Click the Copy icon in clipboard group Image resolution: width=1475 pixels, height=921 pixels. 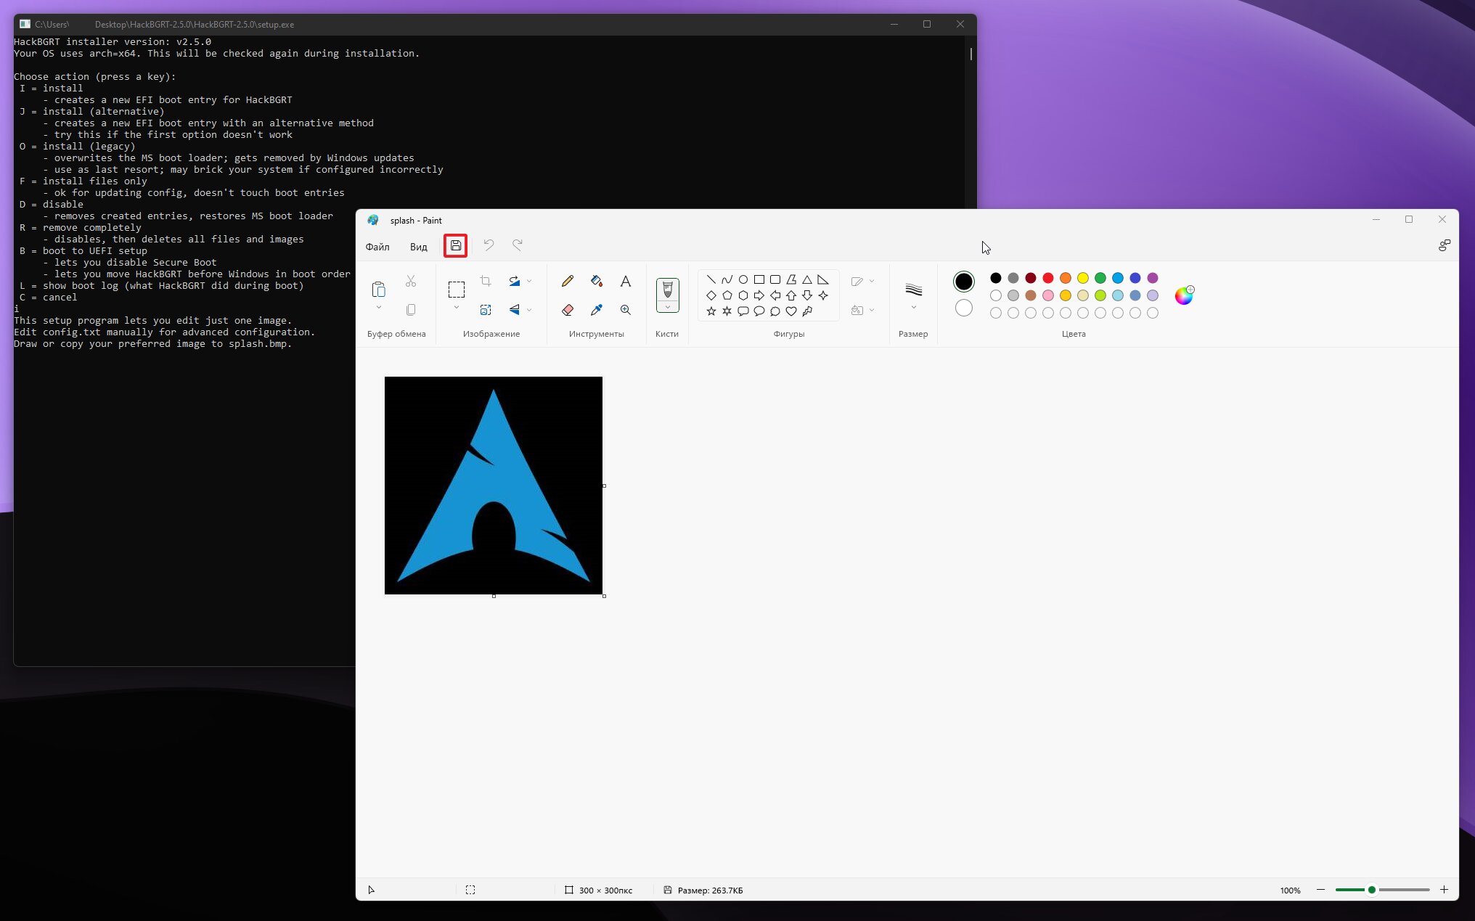[411, 310]
